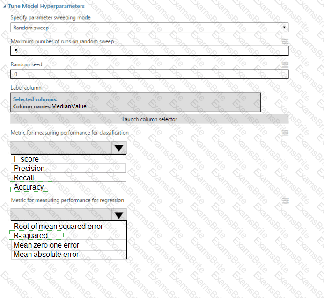Open menu icon beside Random seed field
Viewport: 324px width, 298px height.
point(285,64)
